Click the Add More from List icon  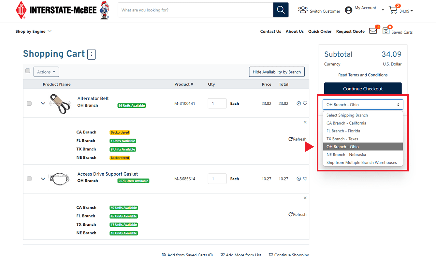pyautogui.click(x=222, y=255)
